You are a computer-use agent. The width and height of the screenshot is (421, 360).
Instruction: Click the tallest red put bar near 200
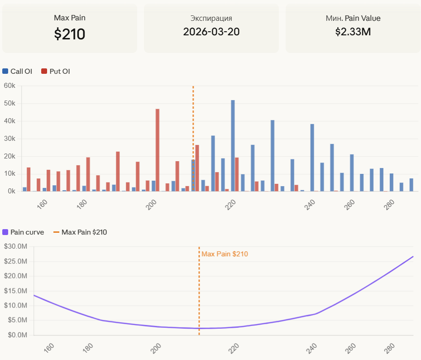click(x=158, y=149)
